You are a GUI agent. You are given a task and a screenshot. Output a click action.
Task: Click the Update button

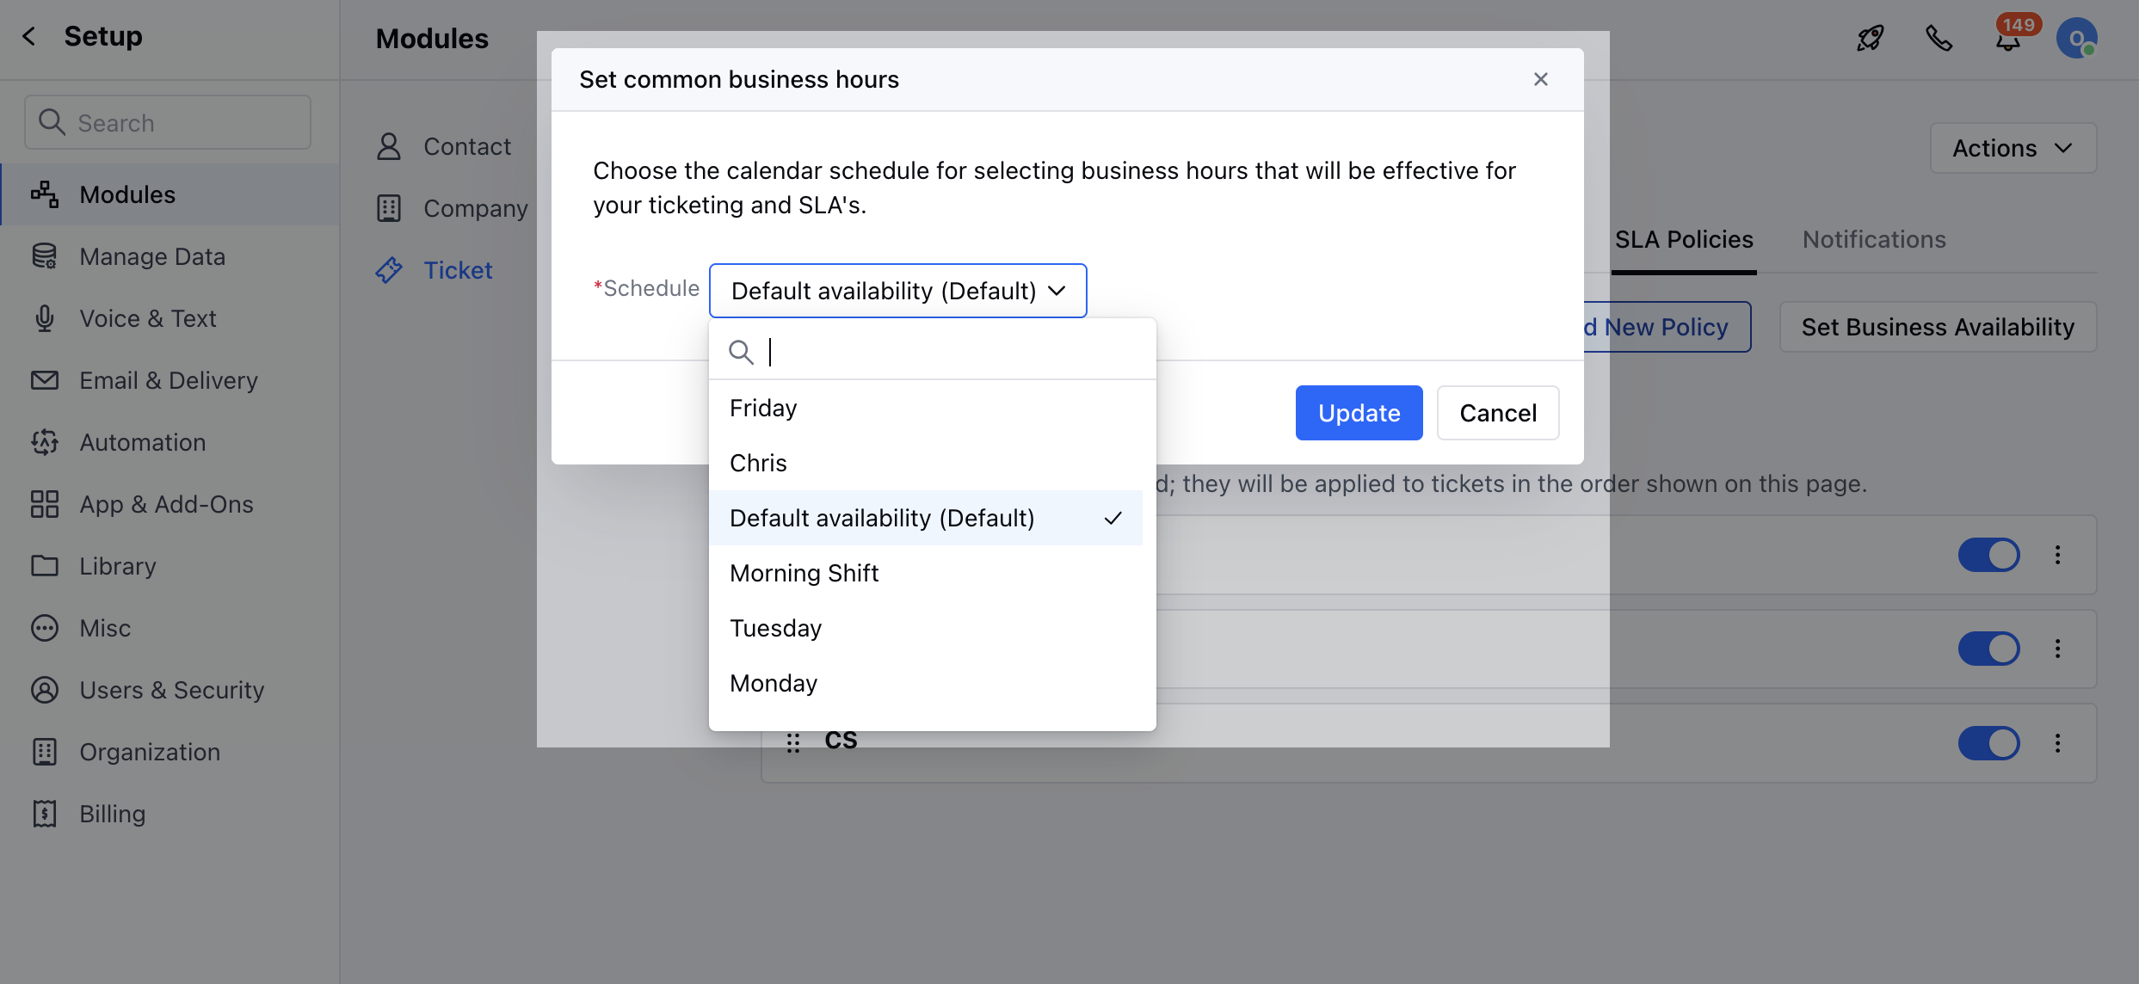click(1359, 413)
